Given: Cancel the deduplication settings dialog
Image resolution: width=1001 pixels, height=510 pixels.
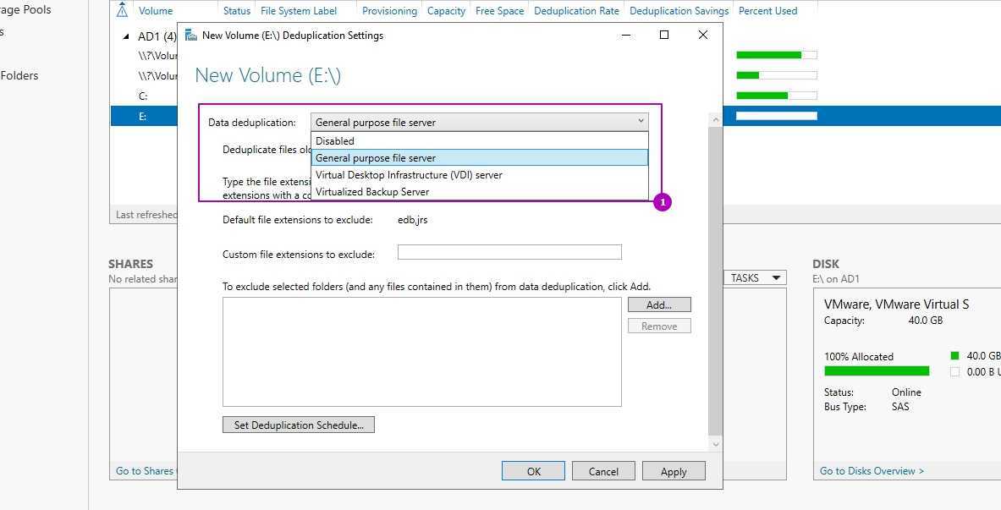Looking at the screenshot, I should pyautogui.click(x=603, y=471).
